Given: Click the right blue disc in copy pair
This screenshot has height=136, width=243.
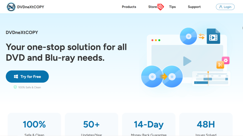Looking at the screenshot, I should [172, 76].
